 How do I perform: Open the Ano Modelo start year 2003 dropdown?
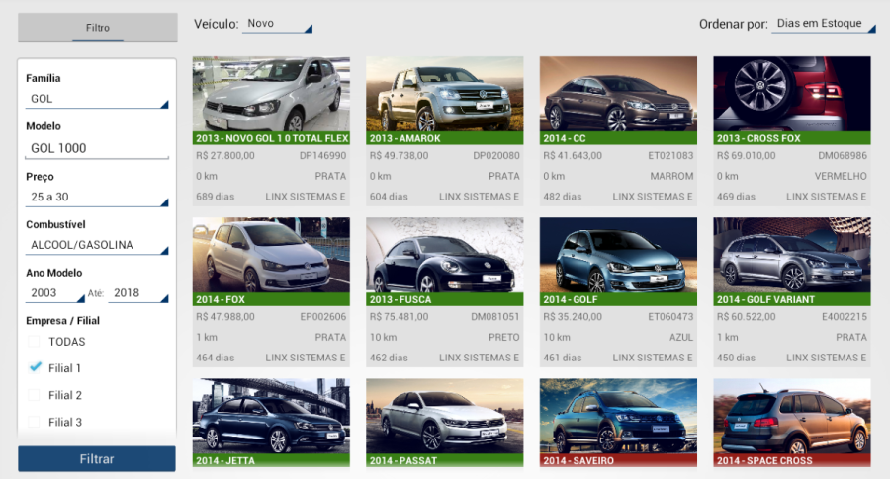click(55, 293)
